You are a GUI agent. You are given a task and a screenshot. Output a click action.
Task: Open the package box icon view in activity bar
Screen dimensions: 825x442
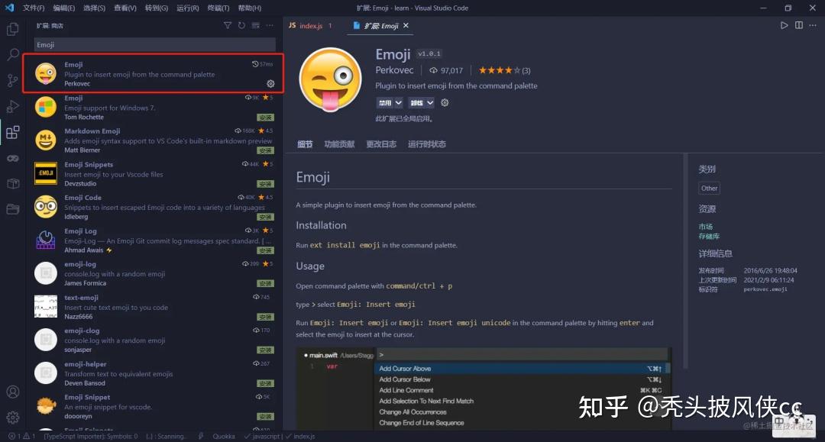(x=13, y=183)
